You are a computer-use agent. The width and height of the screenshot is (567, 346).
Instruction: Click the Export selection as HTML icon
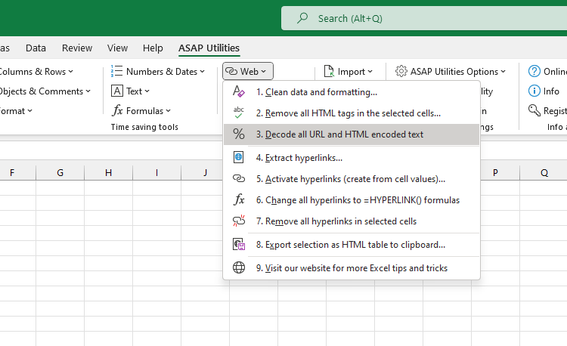[x=239, y=245]
